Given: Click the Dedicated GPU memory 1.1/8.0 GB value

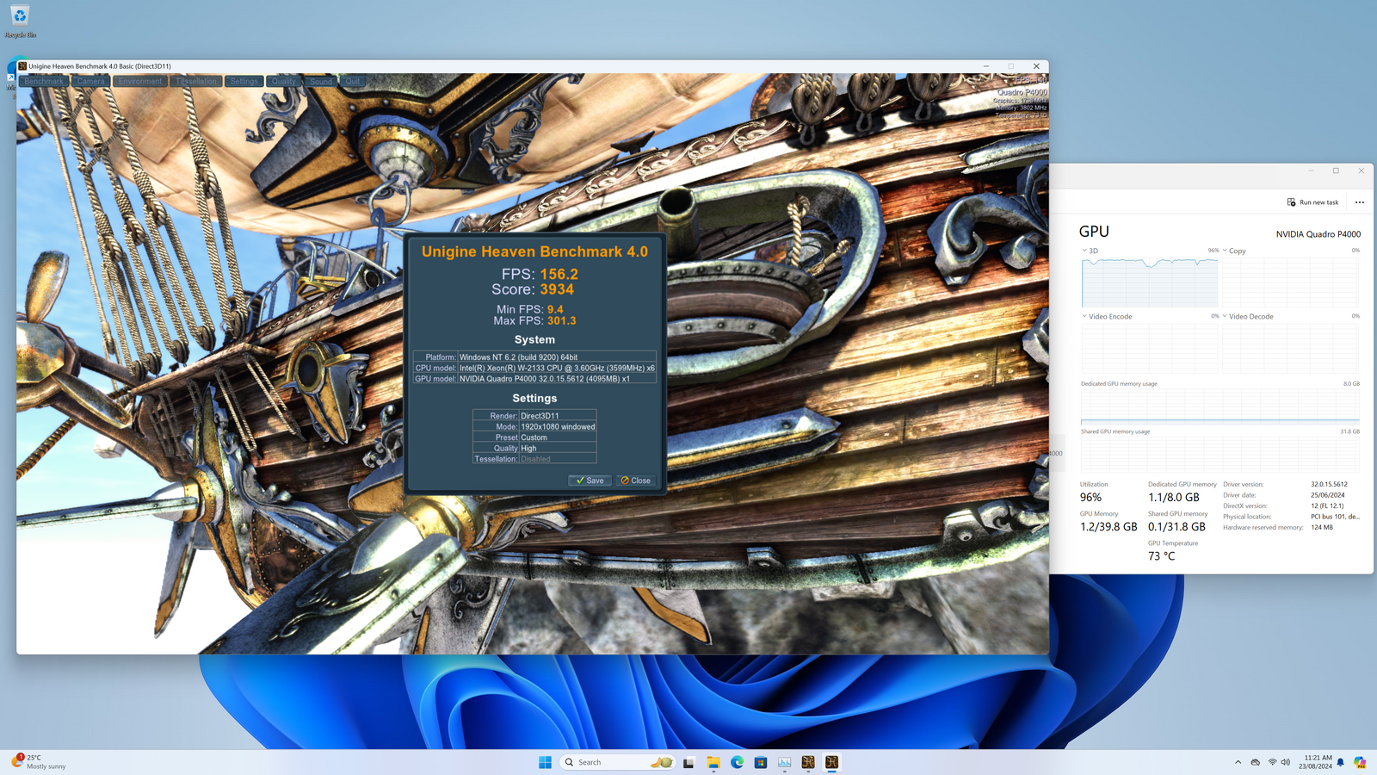Looking at the screenshot, I should pyautogui.click(x=1174, y=498).
